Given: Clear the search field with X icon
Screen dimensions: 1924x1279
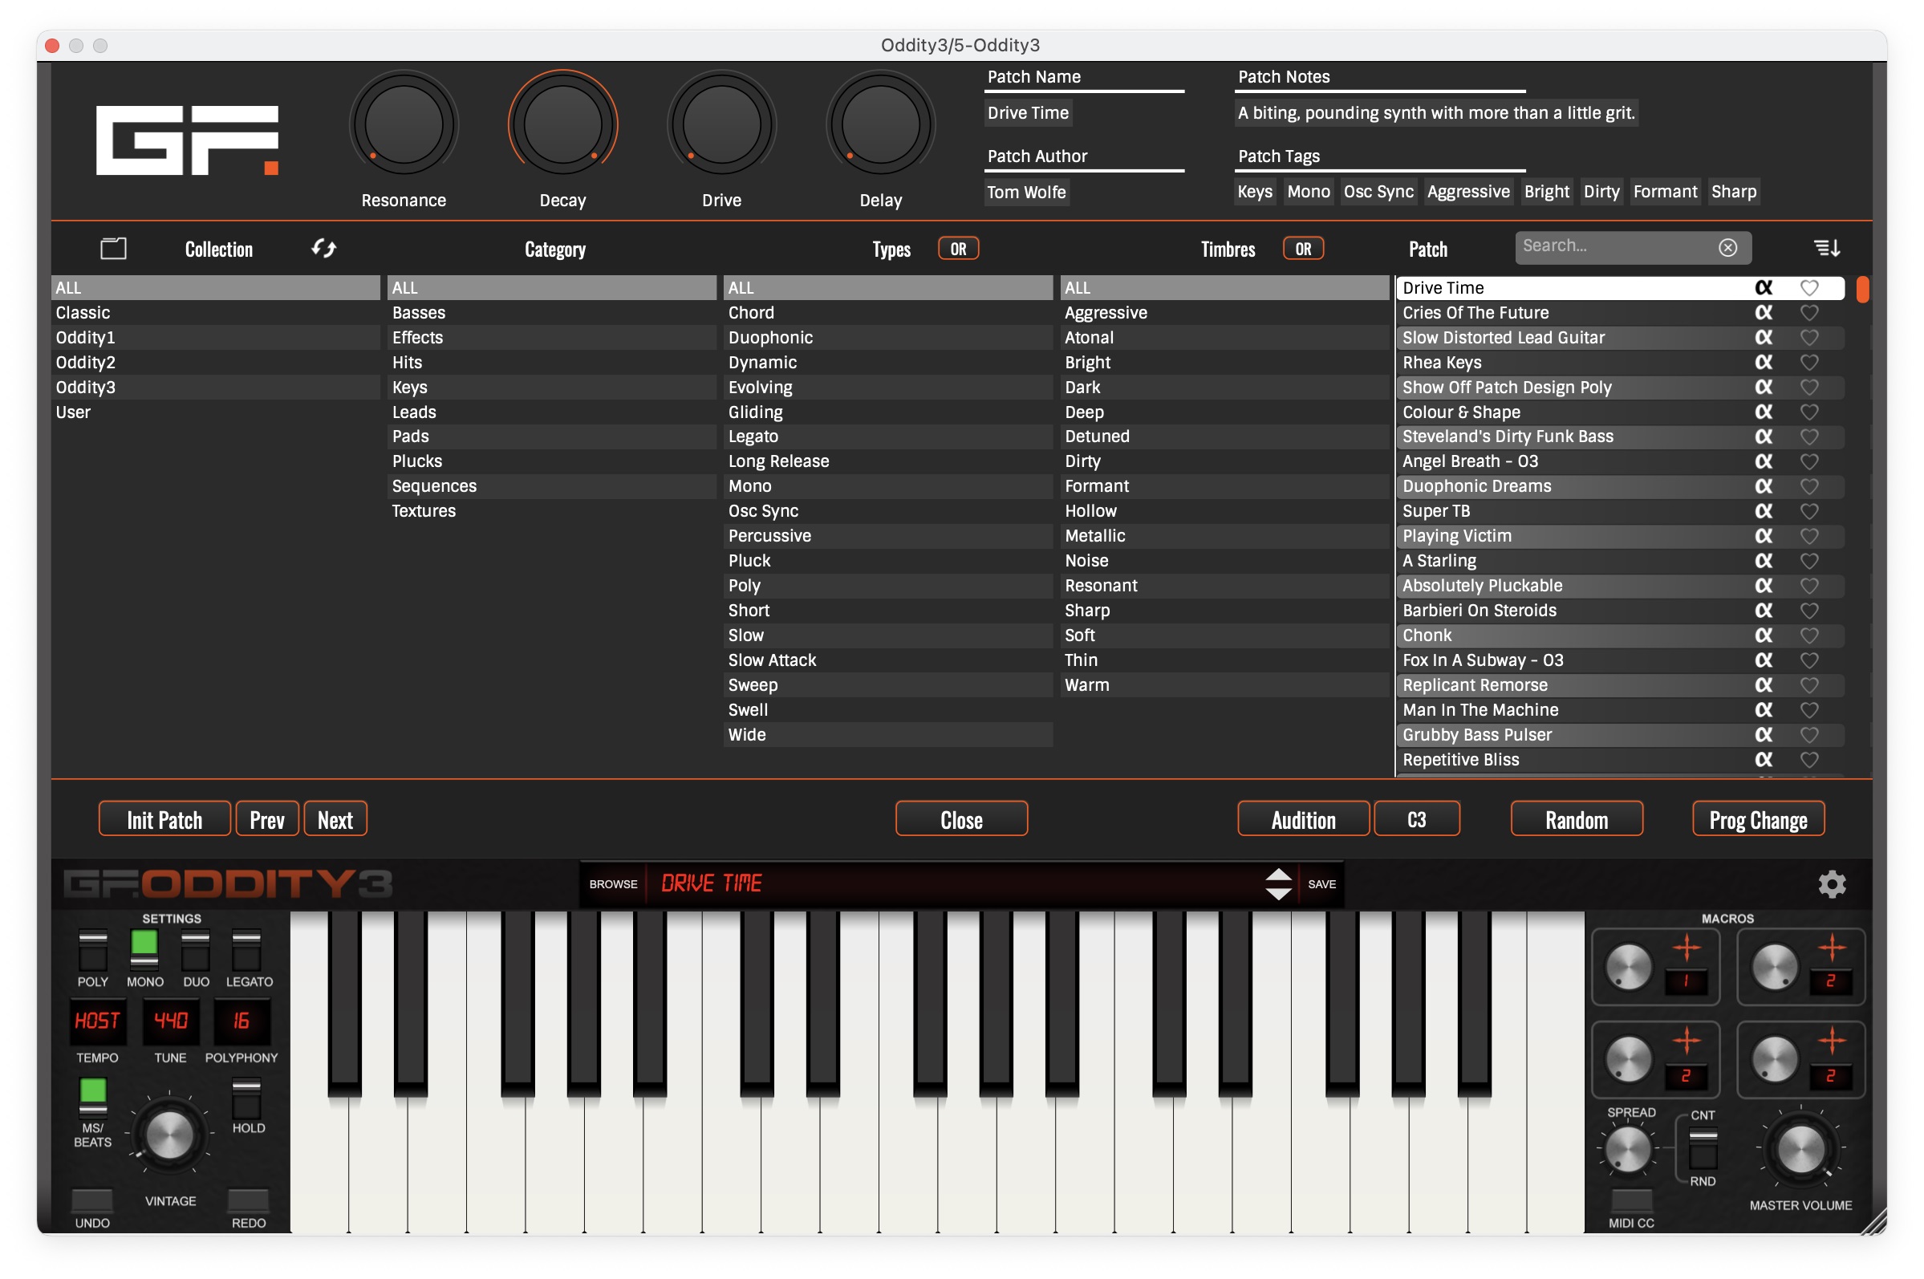Looking at the screenshot, I should (x=1727, y=248).
